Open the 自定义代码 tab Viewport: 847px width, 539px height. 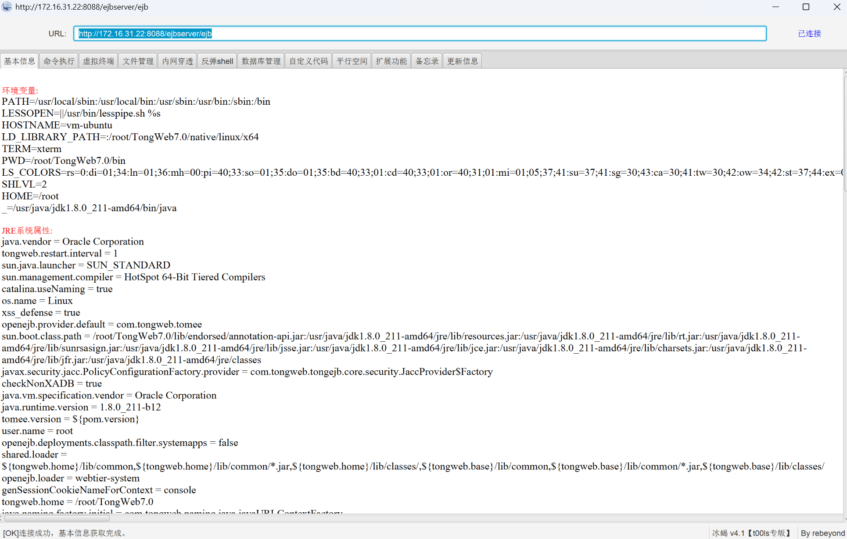[x=309, y=61]
